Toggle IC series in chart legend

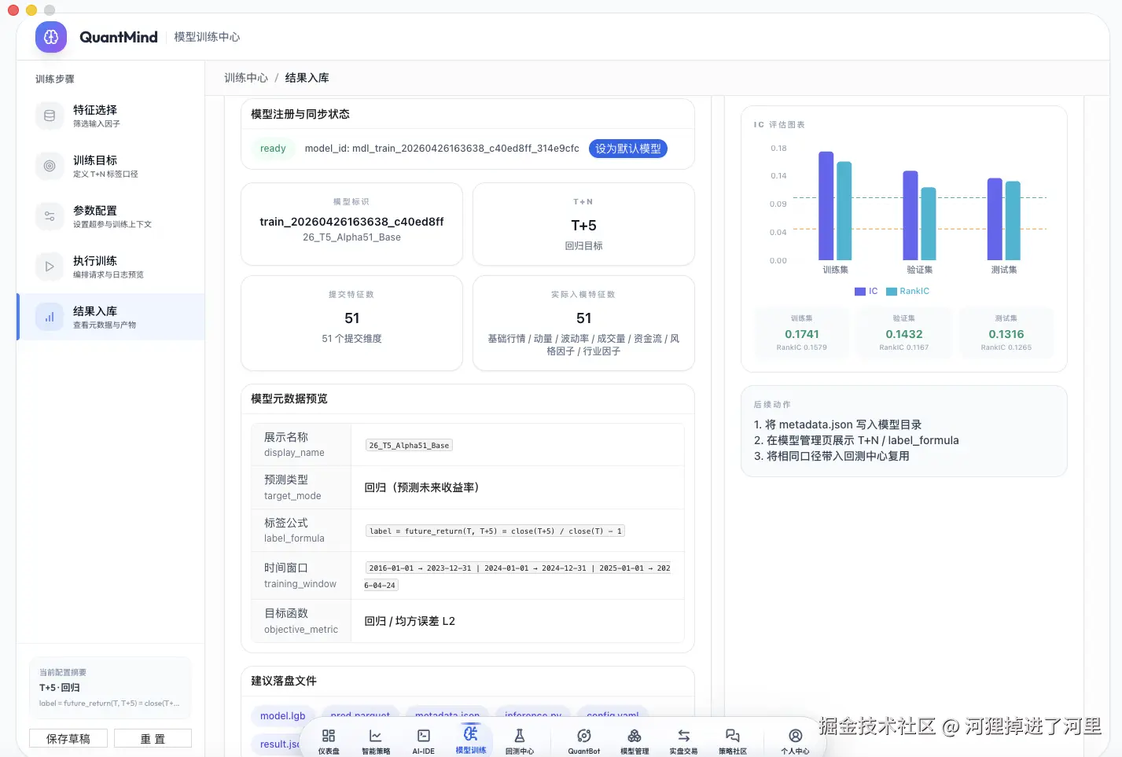[x=866, y=291]
